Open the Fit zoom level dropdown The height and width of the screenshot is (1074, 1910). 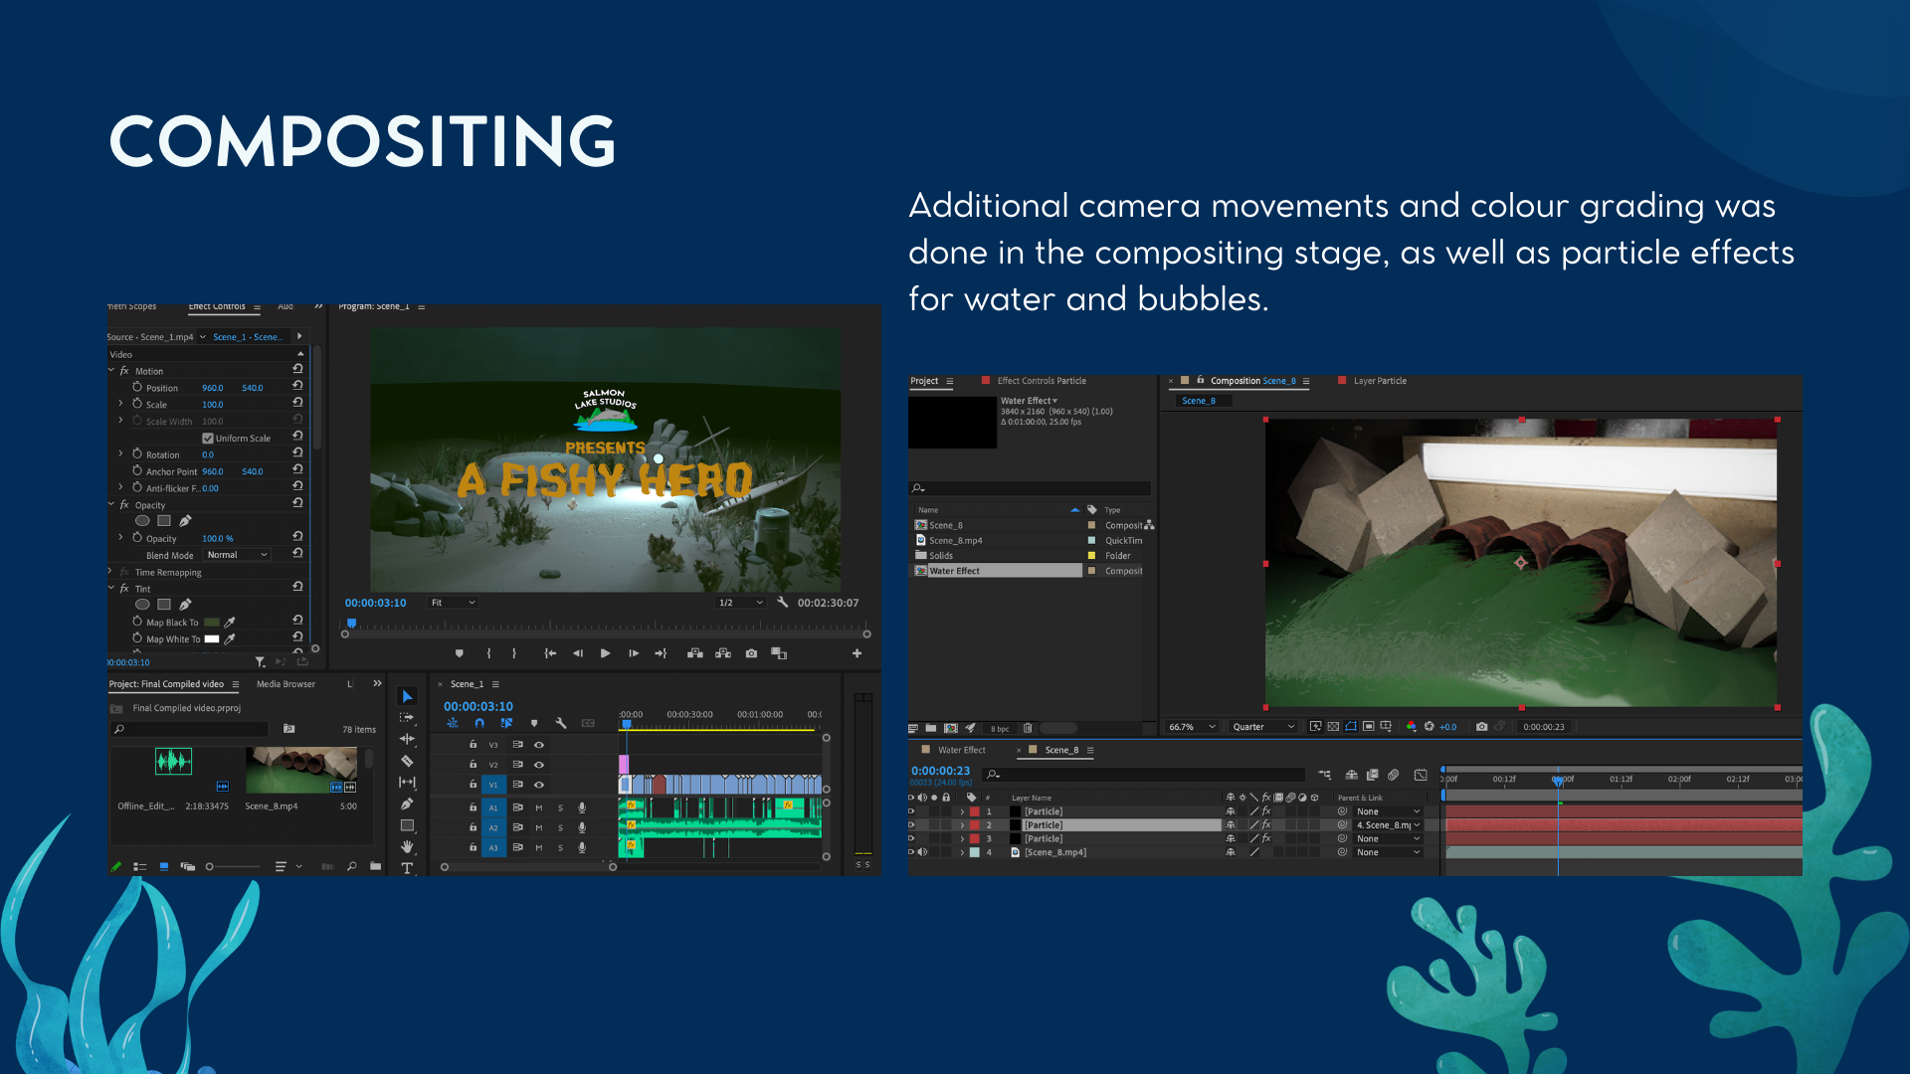point(453,603)
